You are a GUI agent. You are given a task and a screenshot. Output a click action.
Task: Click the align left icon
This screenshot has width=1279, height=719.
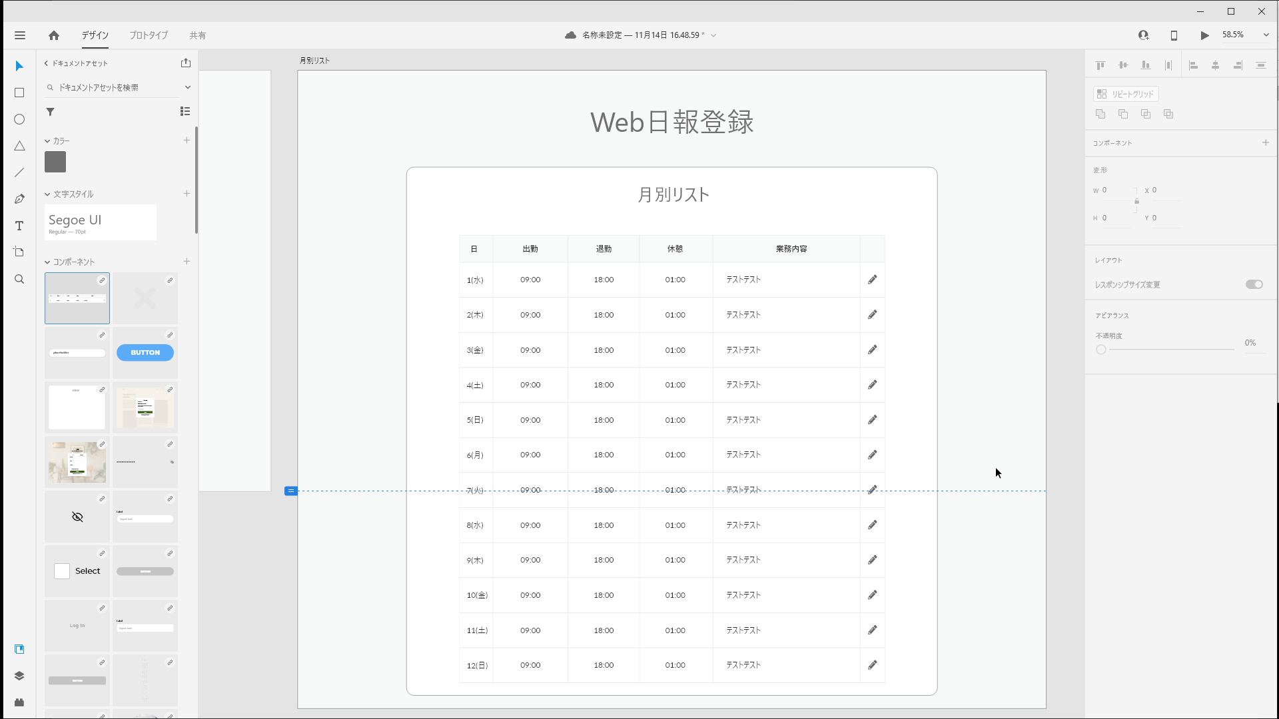(1193, 65)
